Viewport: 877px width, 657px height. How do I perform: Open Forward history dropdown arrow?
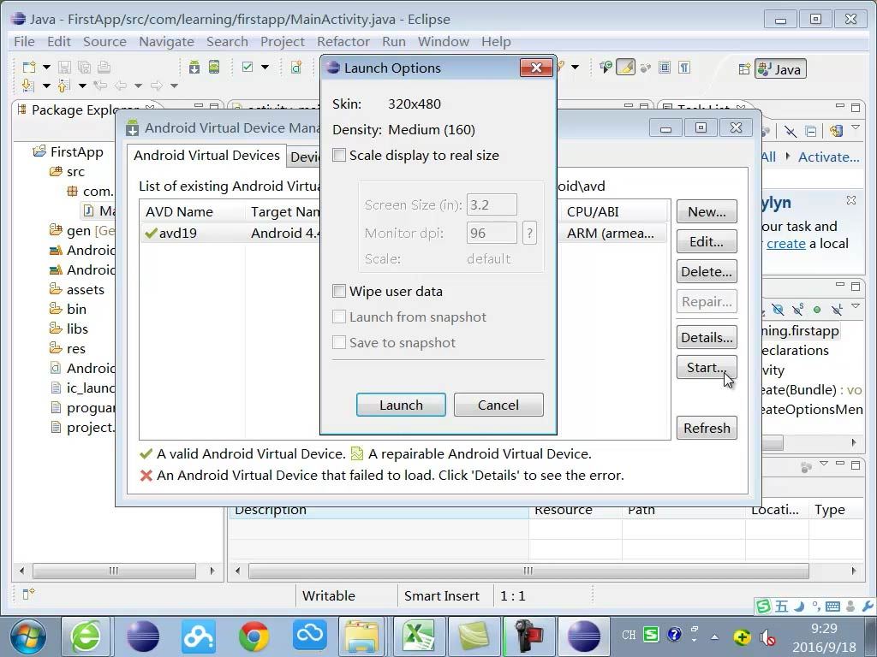pos(174,86)
